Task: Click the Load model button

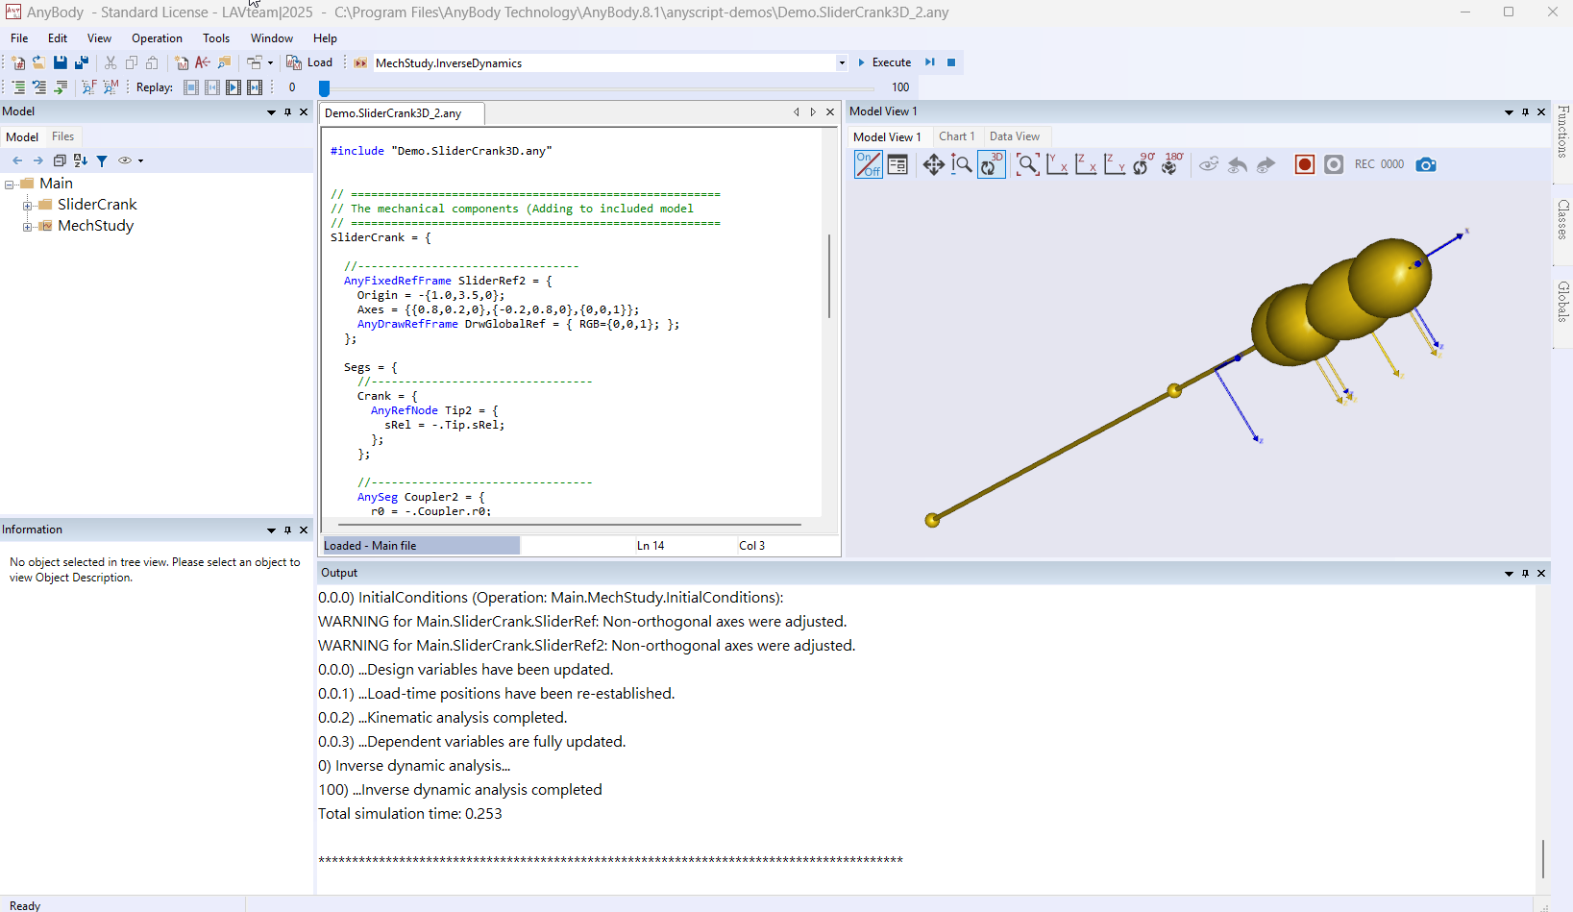Action: click(309, 62)
